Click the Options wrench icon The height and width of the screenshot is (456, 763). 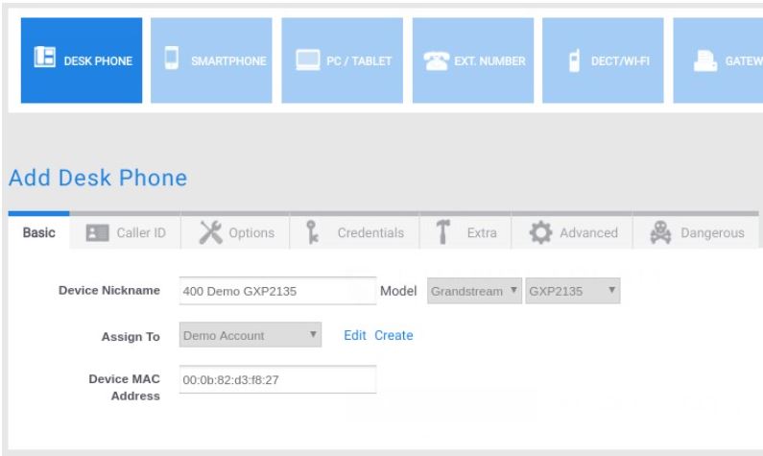pyautogui.click(x=209, y=232)
